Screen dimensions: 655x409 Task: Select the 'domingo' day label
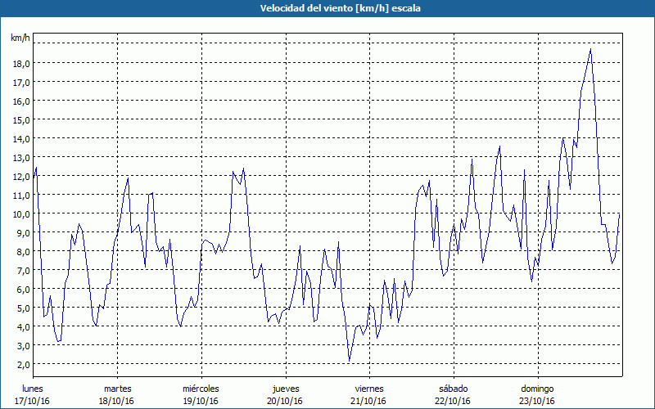point(537,389)
